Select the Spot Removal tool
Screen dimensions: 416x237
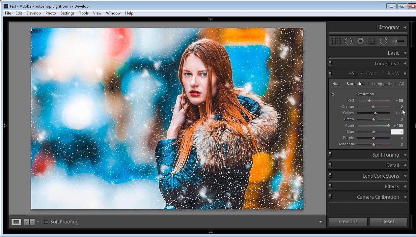click(x=349, y=41)
